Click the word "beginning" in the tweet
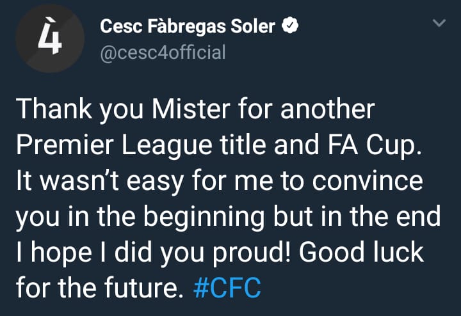This screenshot has height=316, width=461. [204, 217]
